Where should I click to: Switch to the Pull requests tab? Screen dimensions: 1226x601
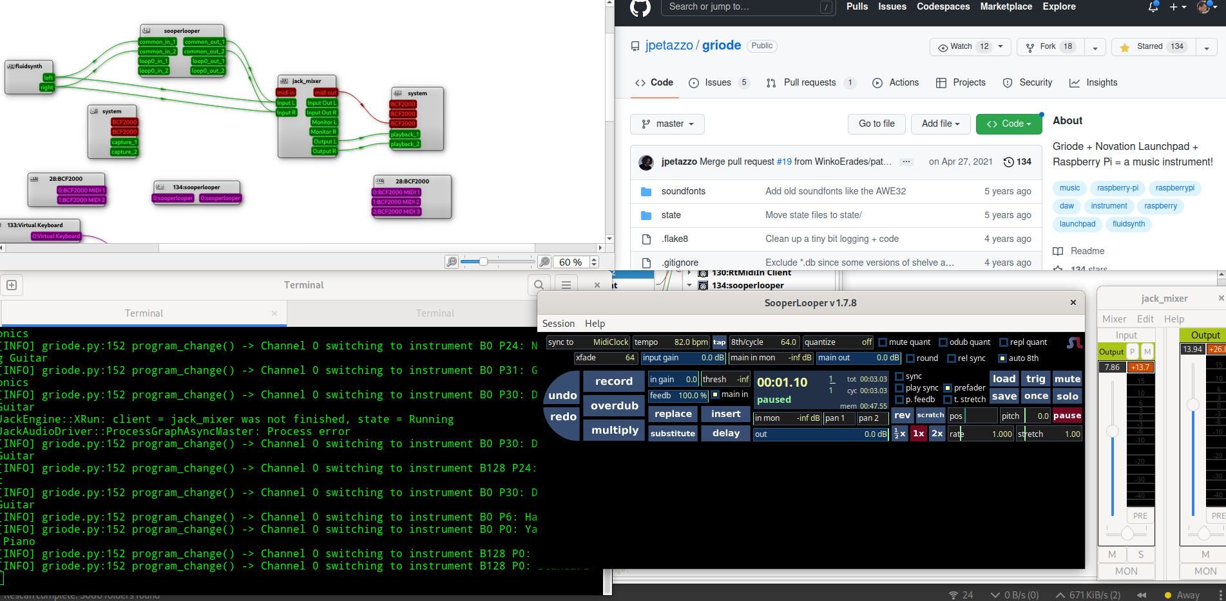coord(810,82)
